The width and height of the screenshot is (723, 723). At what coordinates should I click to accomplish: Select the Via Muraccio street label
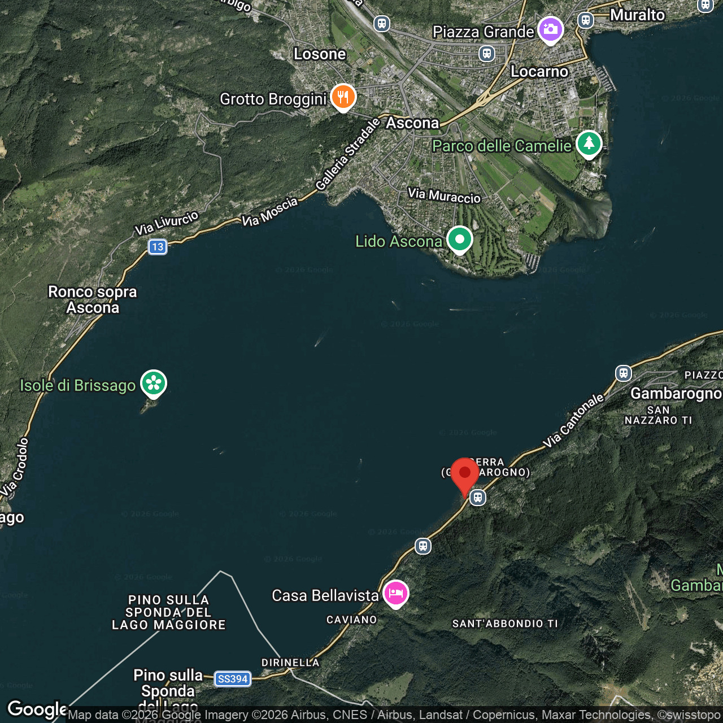444,195
